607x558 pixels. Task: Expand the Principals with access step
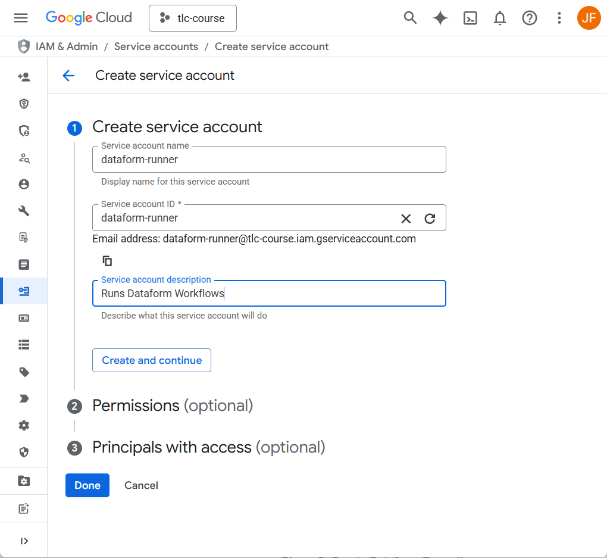point(208,447)
